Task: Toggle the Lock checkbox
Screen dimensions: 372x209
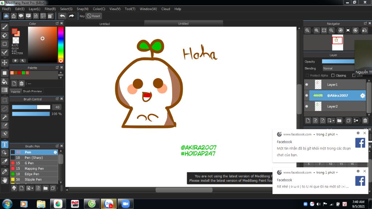Action: point(354,76)
